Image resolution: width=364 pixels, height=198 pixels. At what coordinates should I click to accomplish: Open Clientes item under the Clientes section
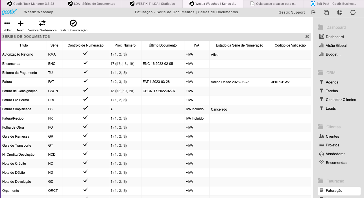pyautogui.click(x=332, y=136)
